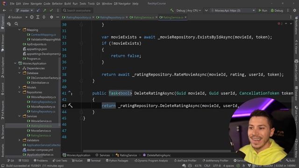The width and height of the screenshot is (299, 168).
Task: Go to previous highlighted error arrow
Action: click(x=286, y=24)
